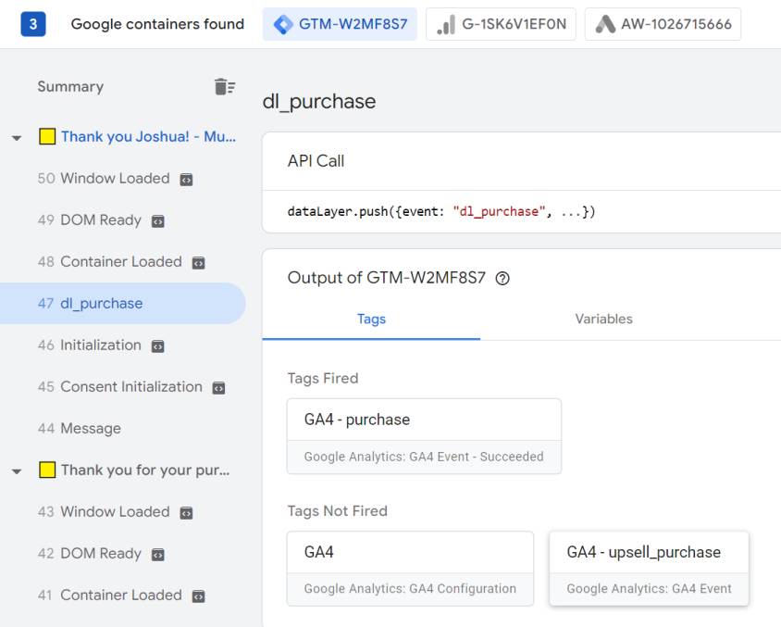
Task: Click the Tags Fired label
Action: [323, 378]
